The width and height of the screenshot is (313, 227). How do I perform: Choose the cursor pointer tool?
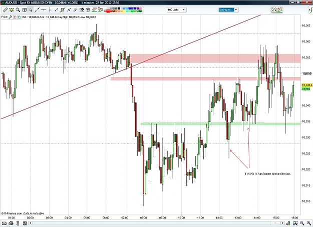pyautogui.click(x=31, y=10)
